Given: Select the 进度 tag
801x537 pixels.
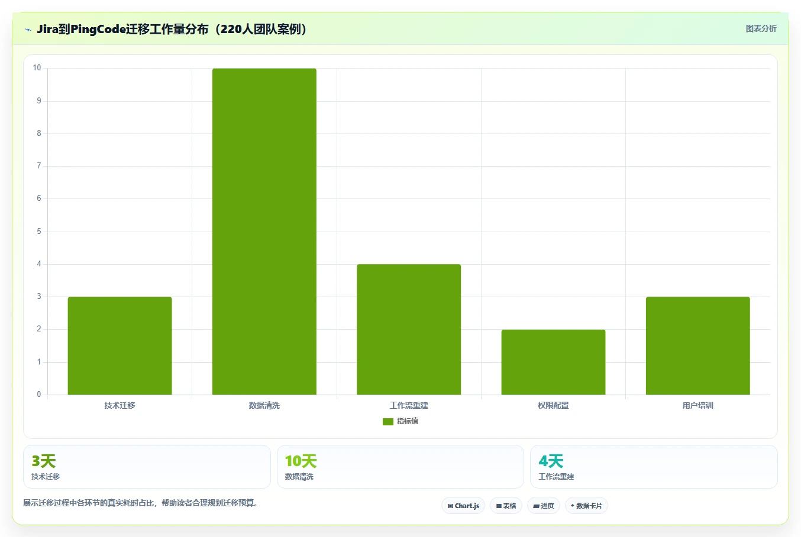Looking at the screenshot, I should (x=544, y=506).
